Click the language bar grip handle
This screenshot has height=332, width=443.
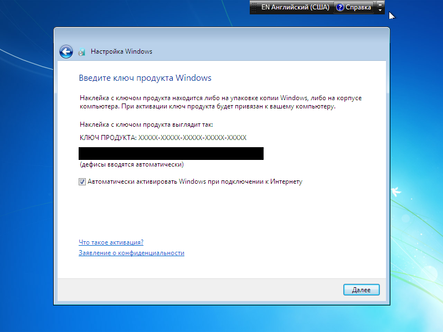coord(254,7)
